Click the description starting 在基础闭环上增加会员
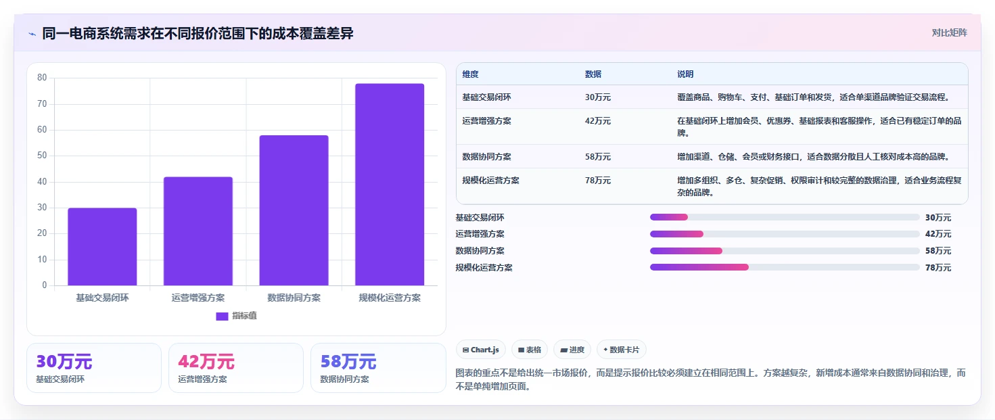This screenshot has height=420, width=995. pos(819,127)
